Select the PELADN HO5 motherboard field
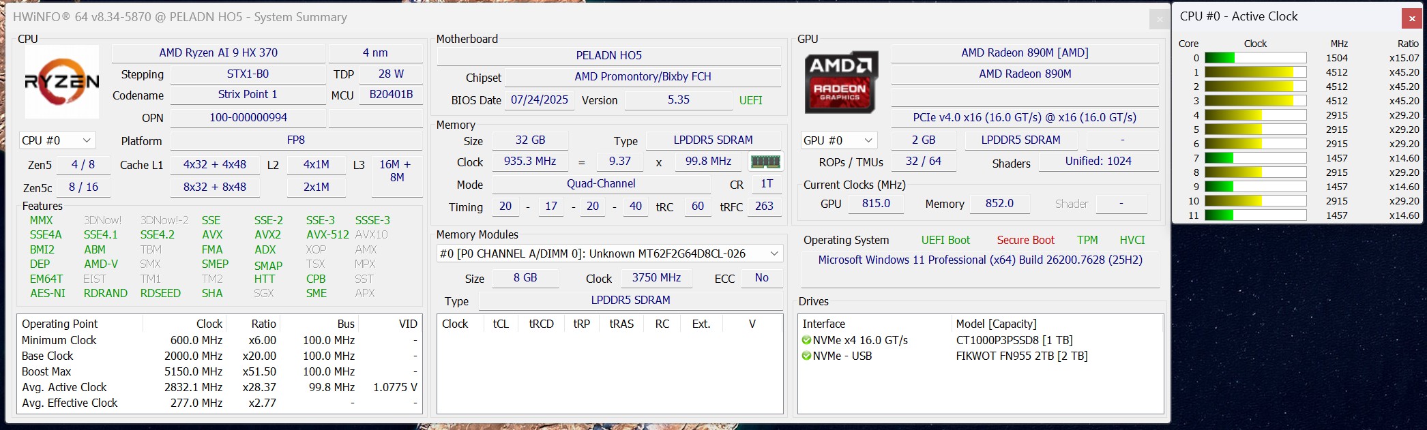 pyautogui.click(x=608, y=55)
